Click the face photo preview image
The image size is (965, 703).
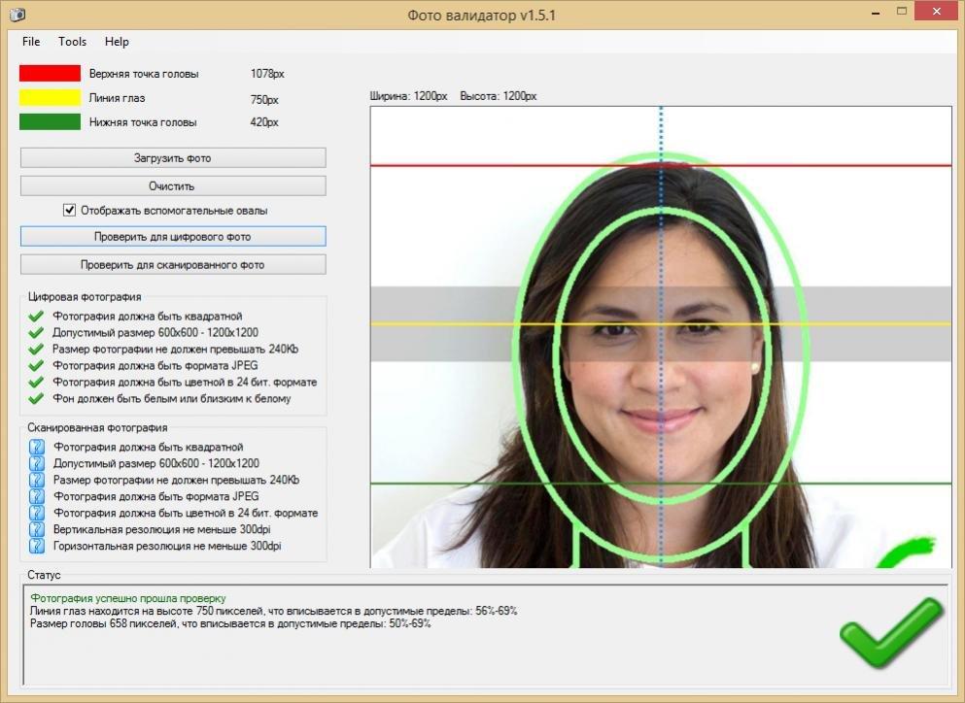(x=661, y=337)
